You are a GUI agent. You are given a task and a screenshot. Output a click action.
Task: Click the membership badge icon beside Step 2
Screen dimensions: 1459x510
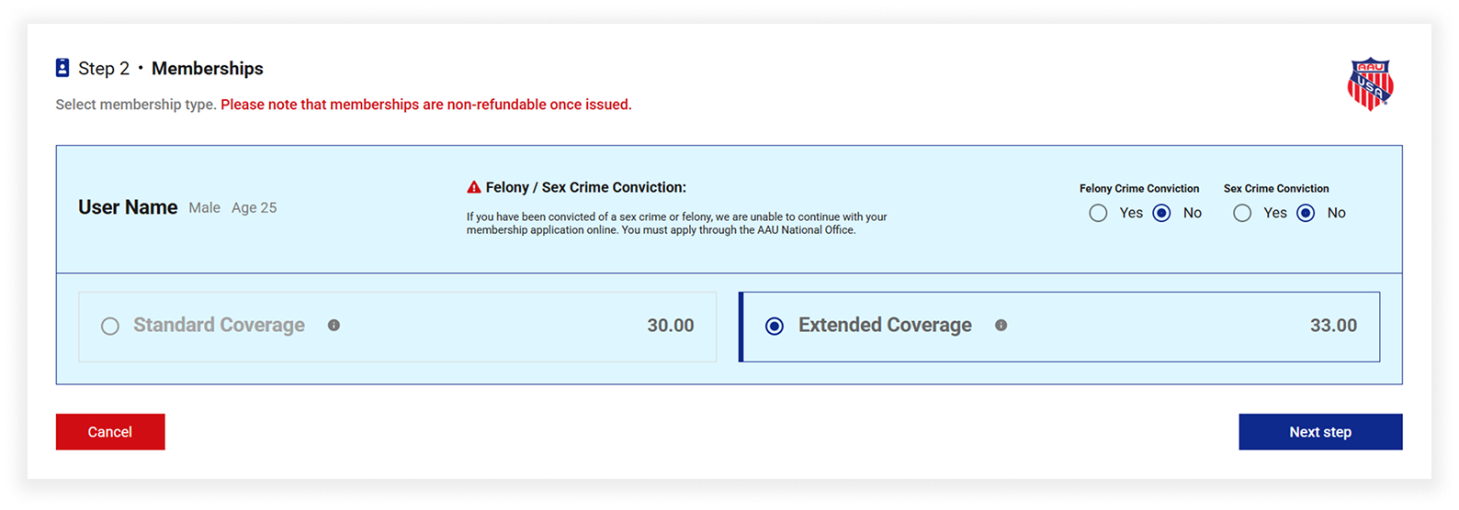(62, 68)
